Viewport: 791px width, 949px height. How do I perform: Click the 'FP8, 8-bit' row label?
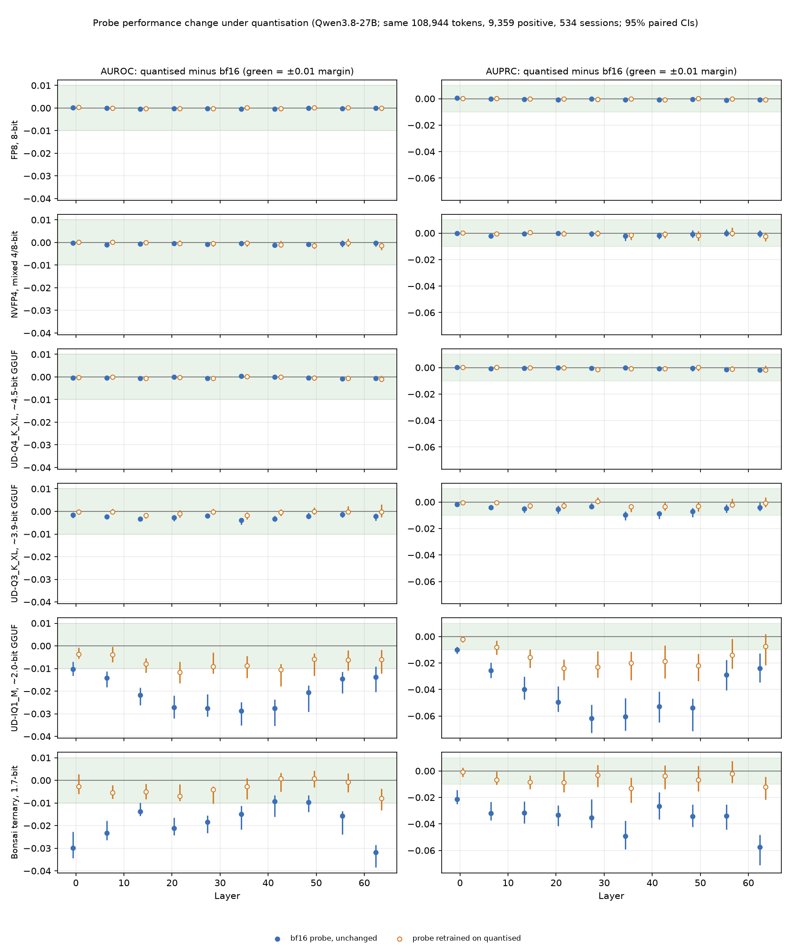click(15, 140)
